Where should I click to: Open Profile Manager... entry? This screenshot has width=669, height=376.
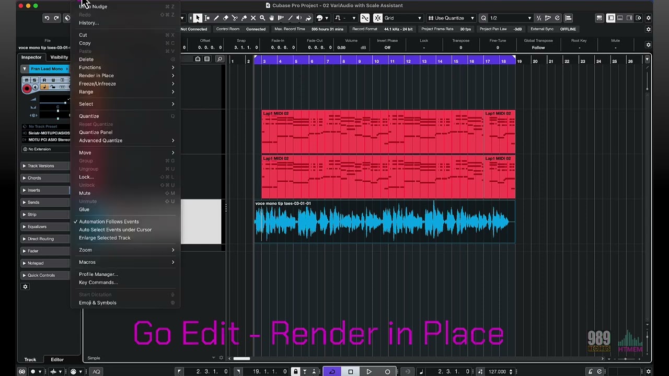[x=125, y=274]
